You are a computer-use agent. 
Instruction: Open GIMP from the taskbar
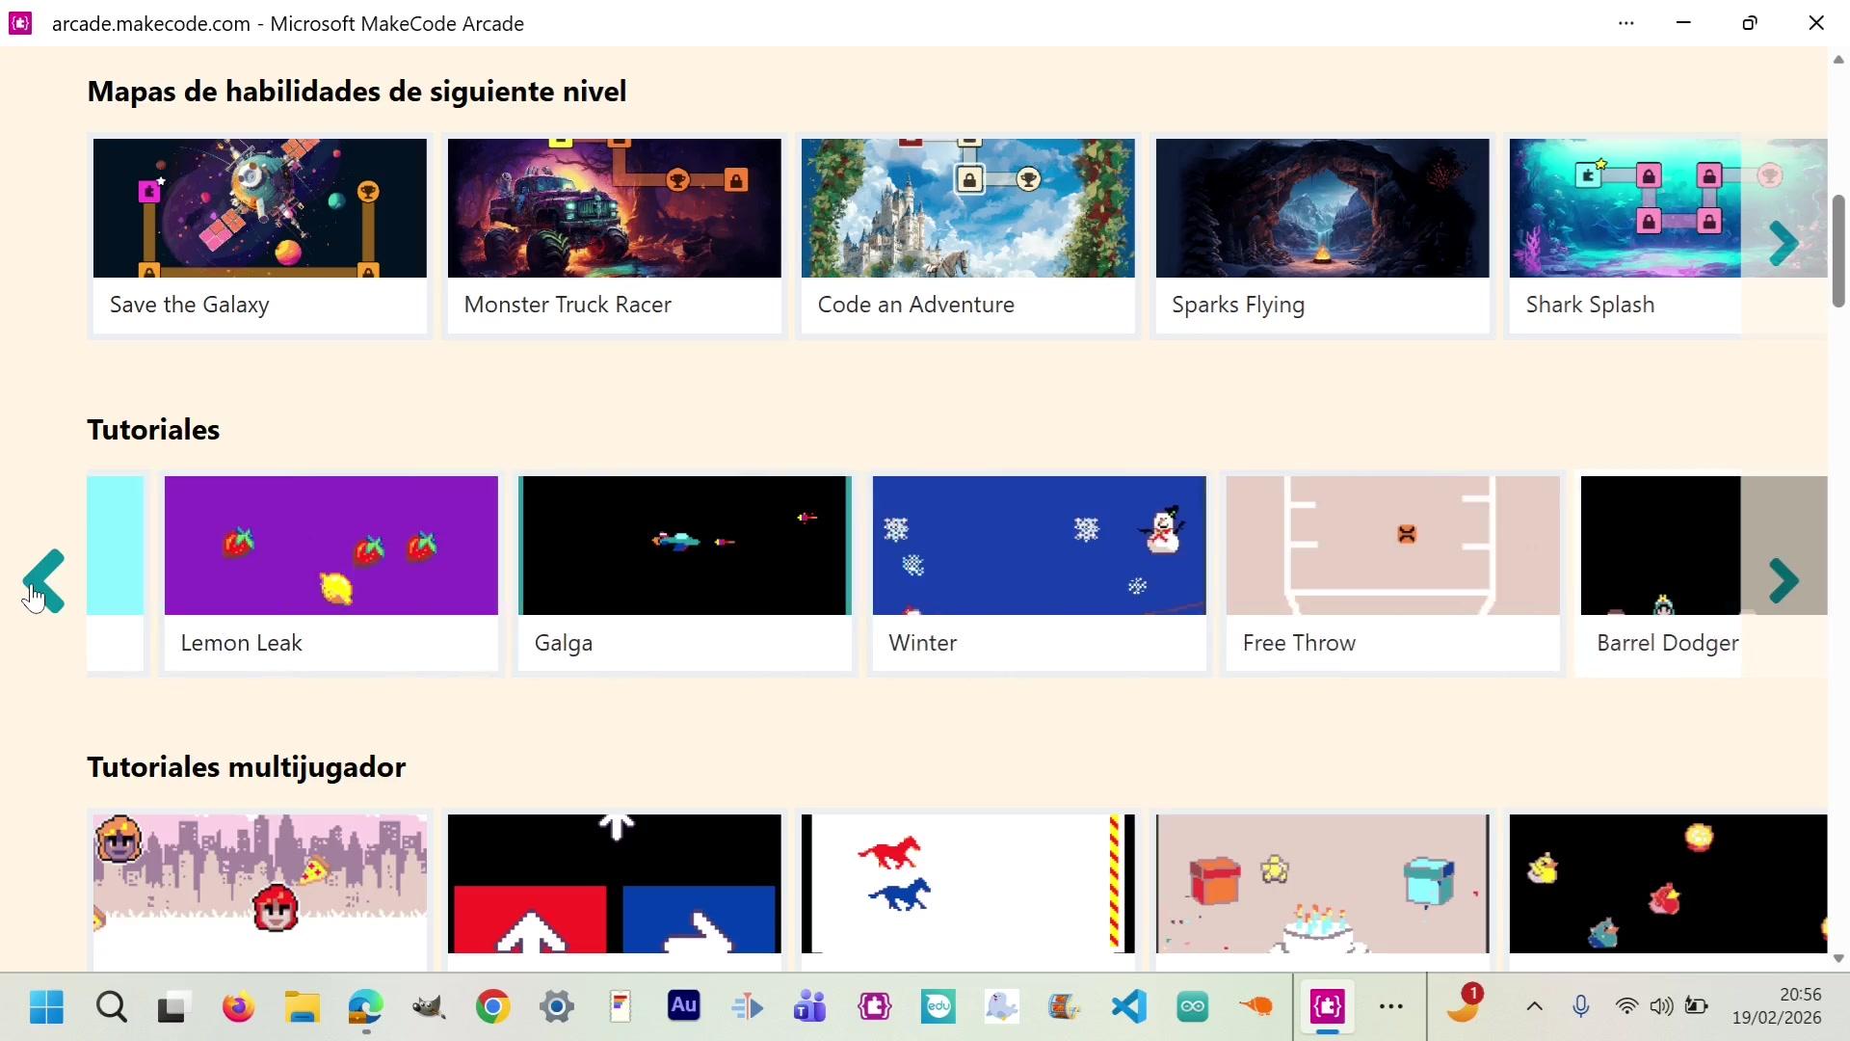pos(429,1007)
